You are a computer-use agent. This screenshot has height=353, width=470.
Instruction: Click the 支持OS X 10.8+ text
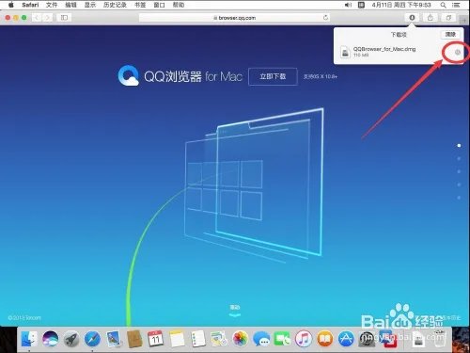coord(321,76)
